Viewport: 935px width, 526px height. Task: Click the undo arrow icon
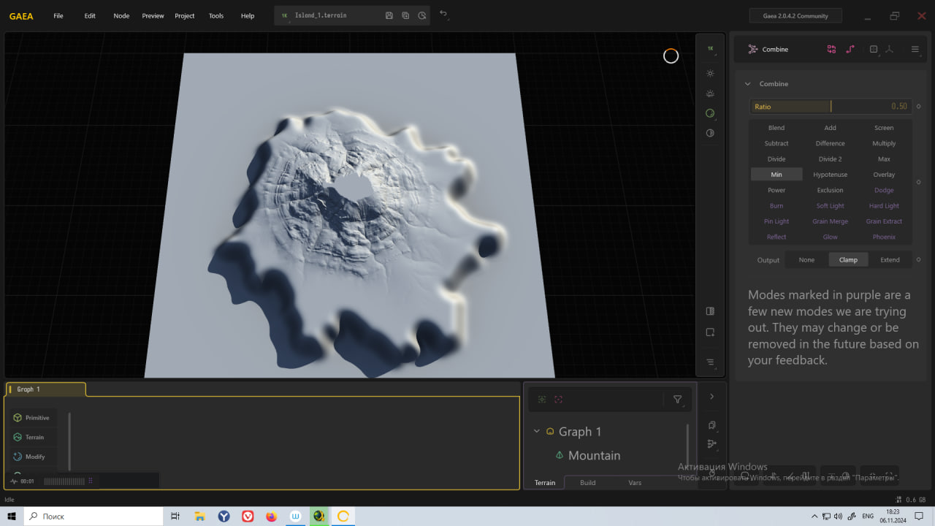[443, 13]
